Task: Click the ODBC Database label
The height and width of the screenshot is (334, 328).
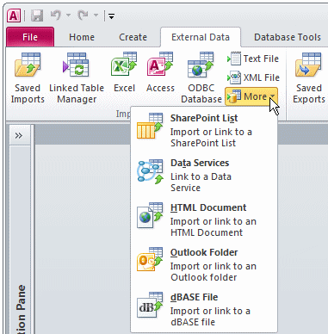Action: [x=201, y=94]
